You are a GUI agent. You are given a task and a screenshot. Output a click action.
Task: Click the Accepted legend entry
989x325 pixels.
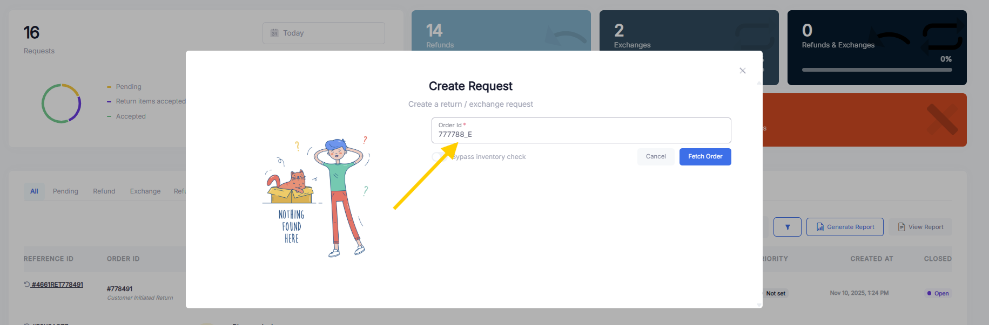tap(126, 116)
